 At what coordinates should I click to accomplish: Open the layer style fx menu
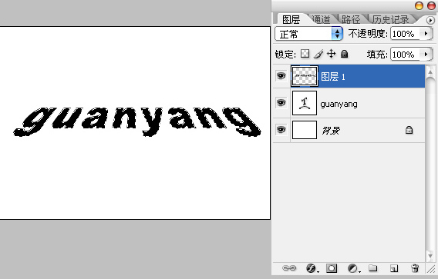[x=312, y=268]
